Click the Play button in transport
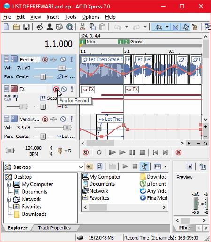 [122, 152]
